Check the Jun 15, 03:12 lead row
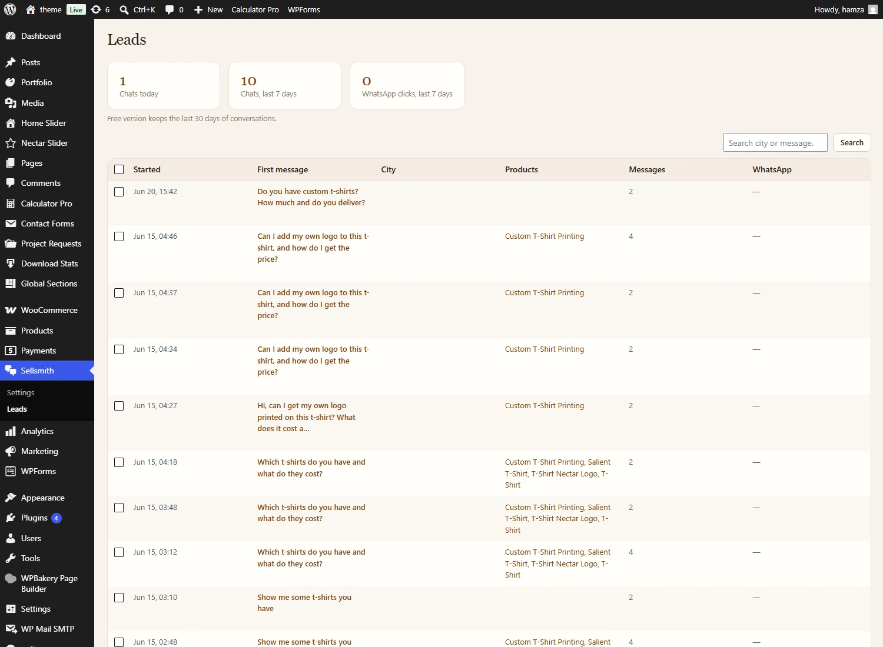Screen dimensions: 883x647 tap(119, 552)
